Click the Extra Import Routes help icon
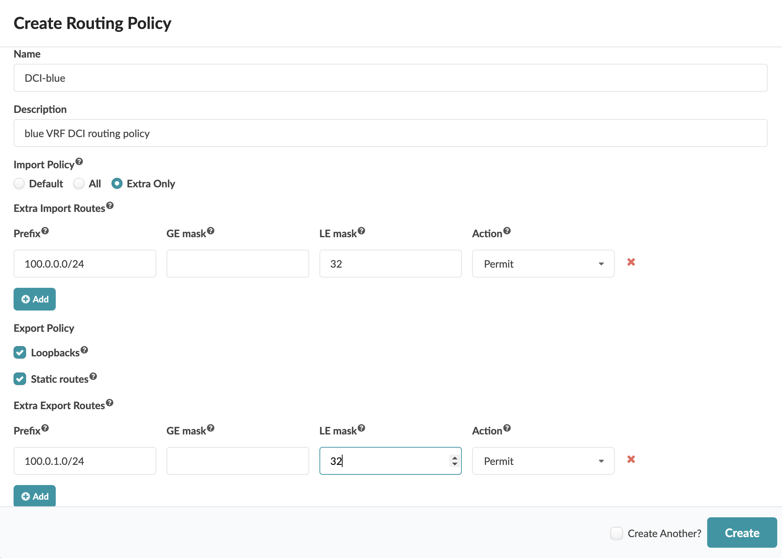The image size is (782, 558). click(110, 206)
